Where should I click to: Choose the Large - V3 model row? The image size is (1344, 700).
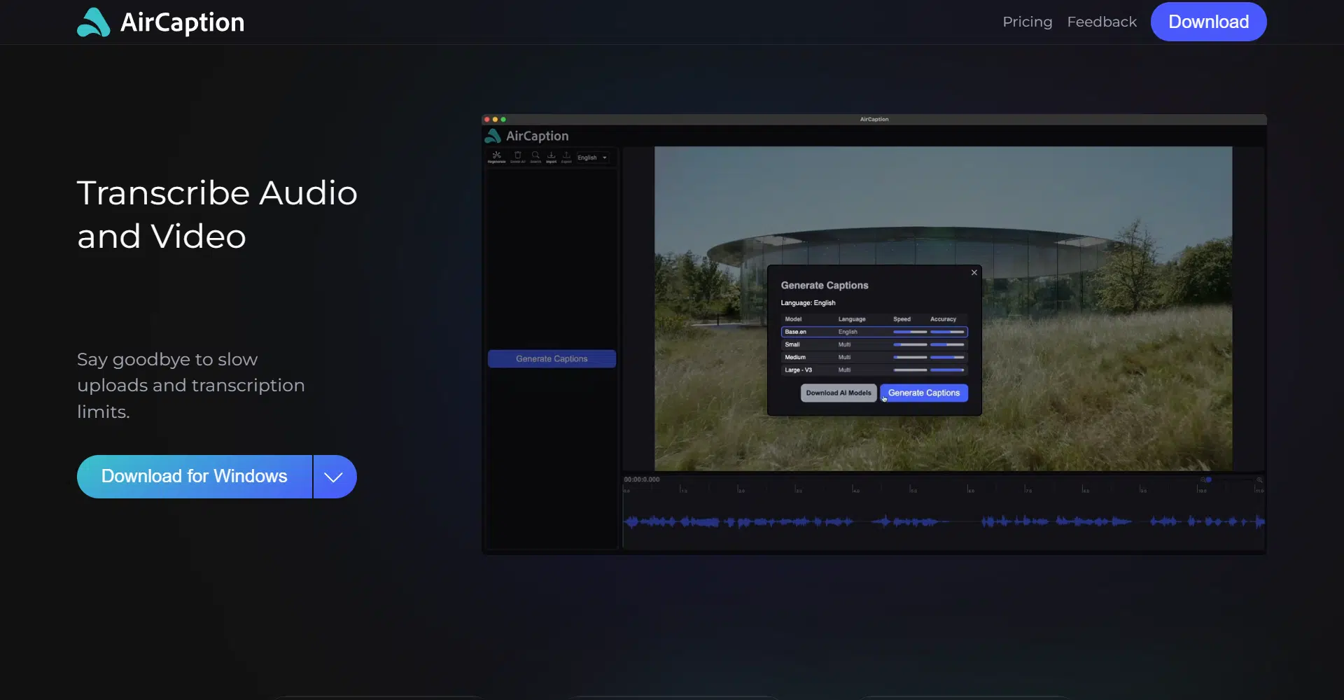(x=874, y=370)
